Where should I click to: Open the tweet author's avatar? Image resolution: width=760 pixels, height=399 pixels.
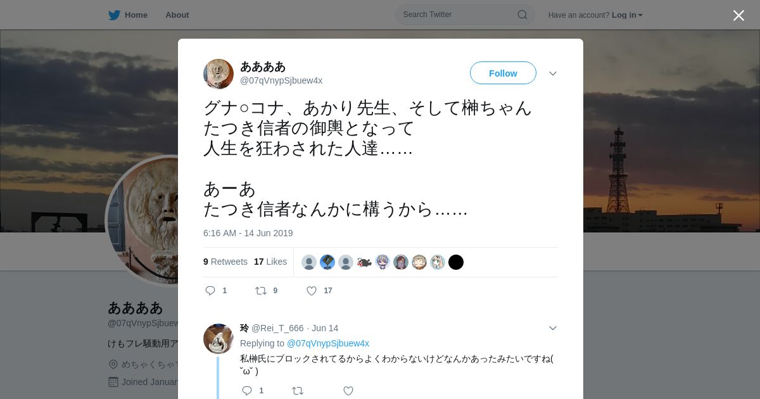(218, 74)
